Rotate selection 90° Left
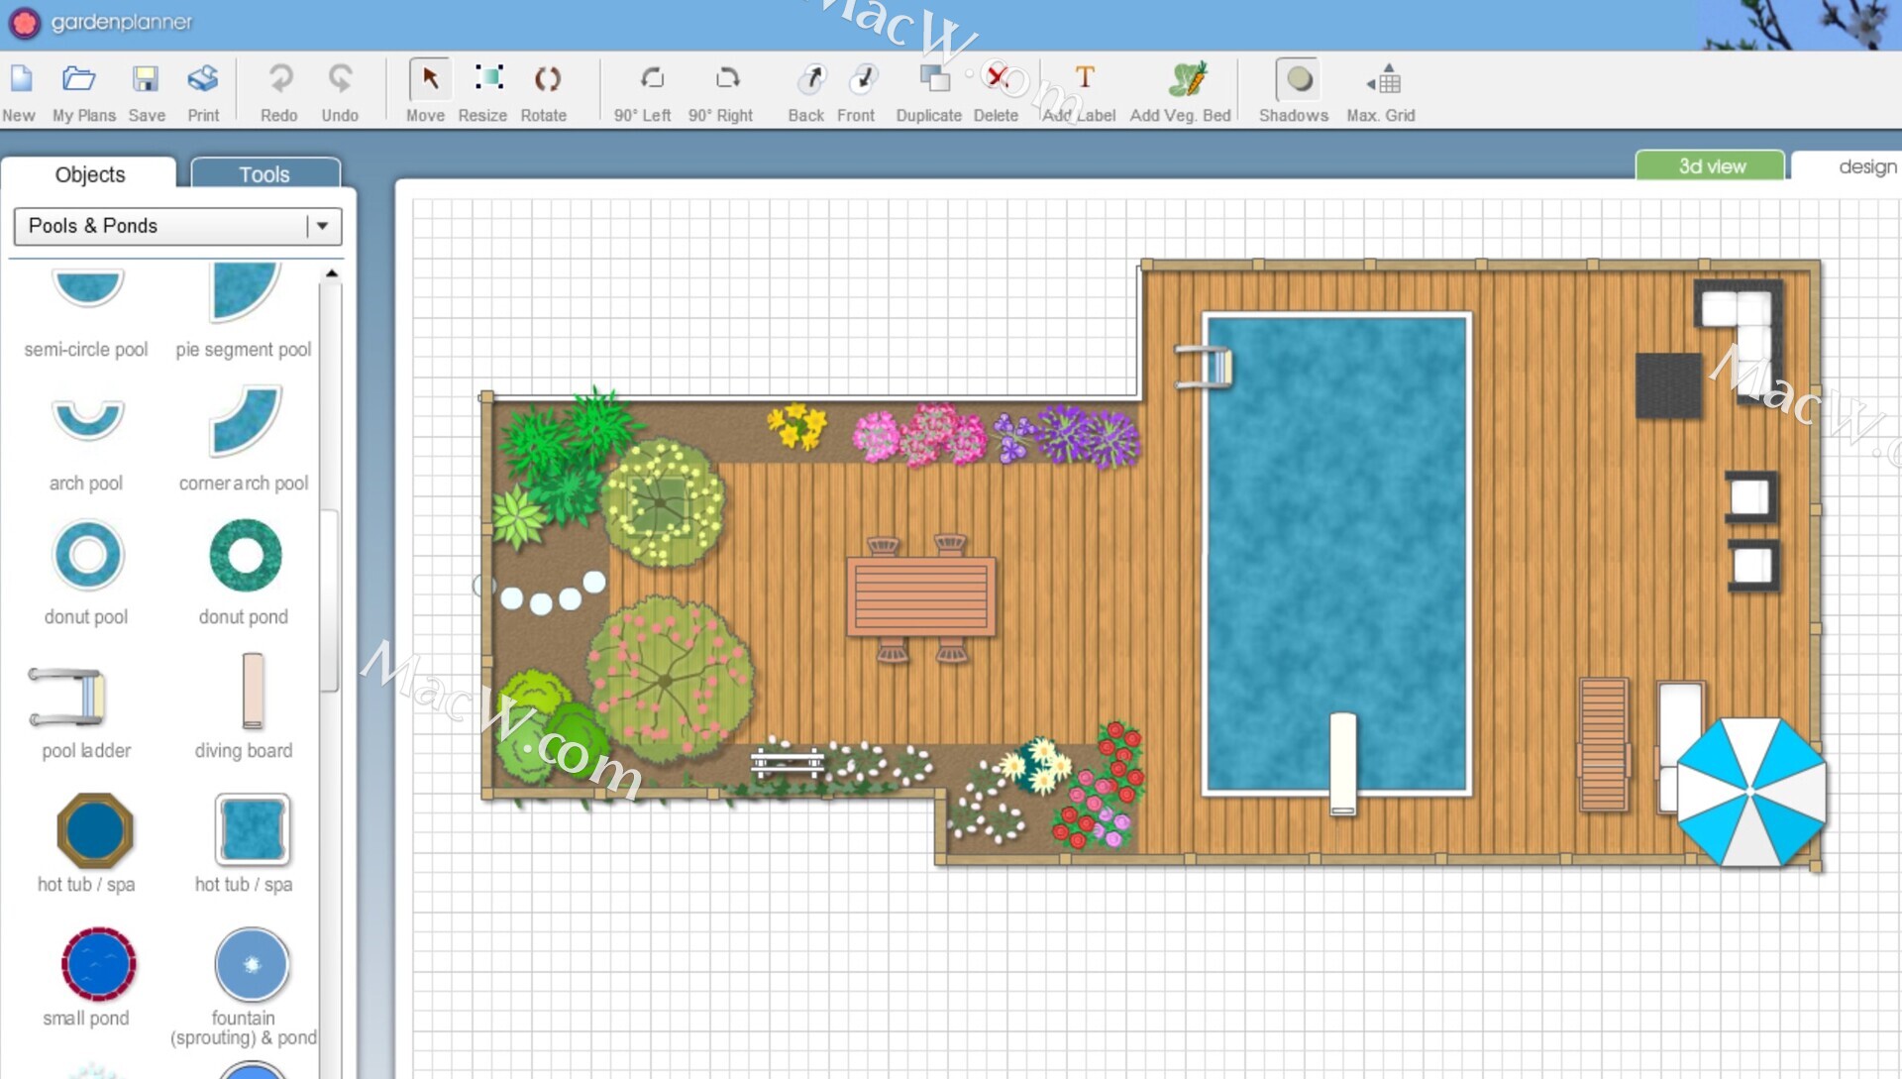 651,79
